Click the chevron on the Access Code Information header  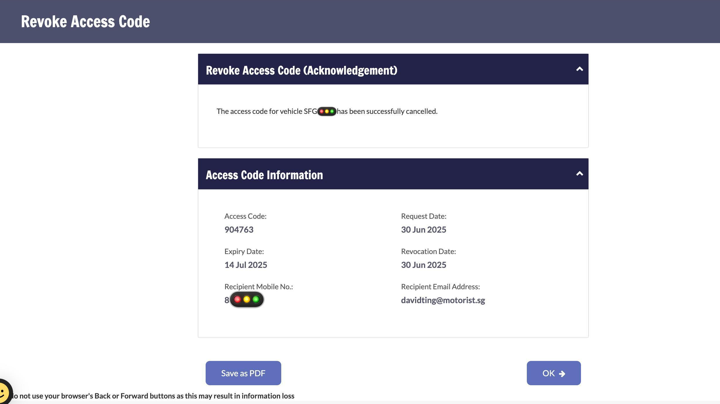coord(579,174)
